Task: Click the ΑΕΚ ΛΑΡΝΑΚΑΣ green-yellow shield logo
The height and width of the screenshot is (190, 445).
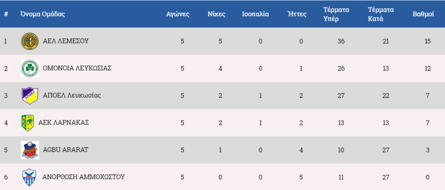Action: [28, 123]
